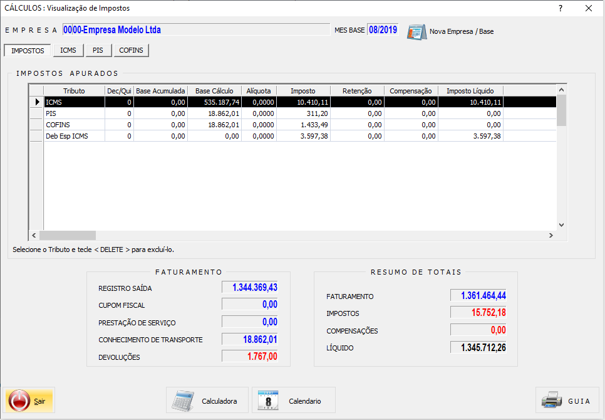Open the Calendario calendar icon
Image resolution: width=605 pixels, height=420 pixels.
pyautogui.click(x=268, y=401)
